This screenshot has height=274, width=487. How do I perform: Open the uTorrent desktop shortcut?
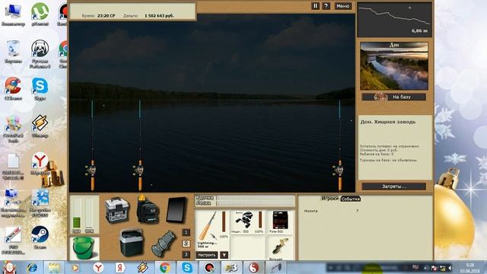(x=40, y=14)
